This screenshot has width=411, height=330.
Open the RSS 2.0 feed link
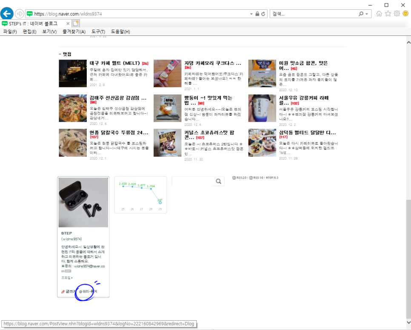[x=240, y=178]
